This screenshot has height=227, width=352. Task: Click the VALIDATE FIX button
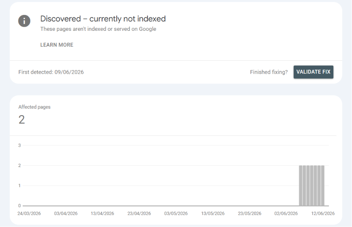pyautogui.click(x=314, y=72)
